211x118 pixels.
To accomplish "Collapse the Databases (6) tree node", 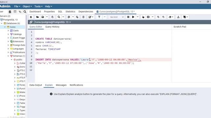I will [2, 23].
